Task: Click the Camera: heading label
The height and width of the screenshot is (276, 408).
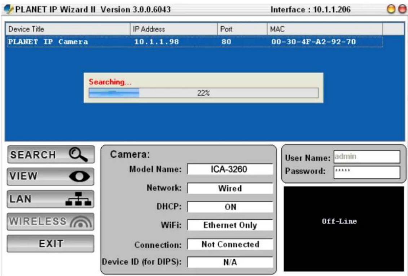Action: pyautogui.click(x=130, y=154)
